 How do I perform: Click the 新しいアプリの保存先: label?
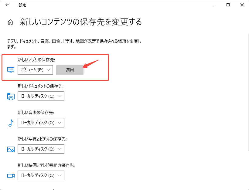(x=36, y=60)
